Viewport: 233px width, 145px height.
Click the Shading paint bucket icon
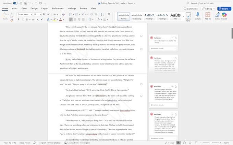click(99, 19)
